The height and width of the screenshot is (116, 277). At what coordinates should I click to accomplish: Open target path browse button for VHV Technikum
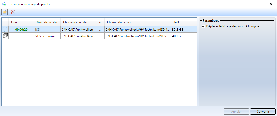tap(100, 36)
